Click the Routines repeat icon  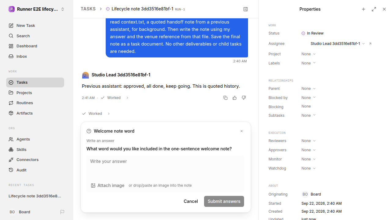pos(11,103)
